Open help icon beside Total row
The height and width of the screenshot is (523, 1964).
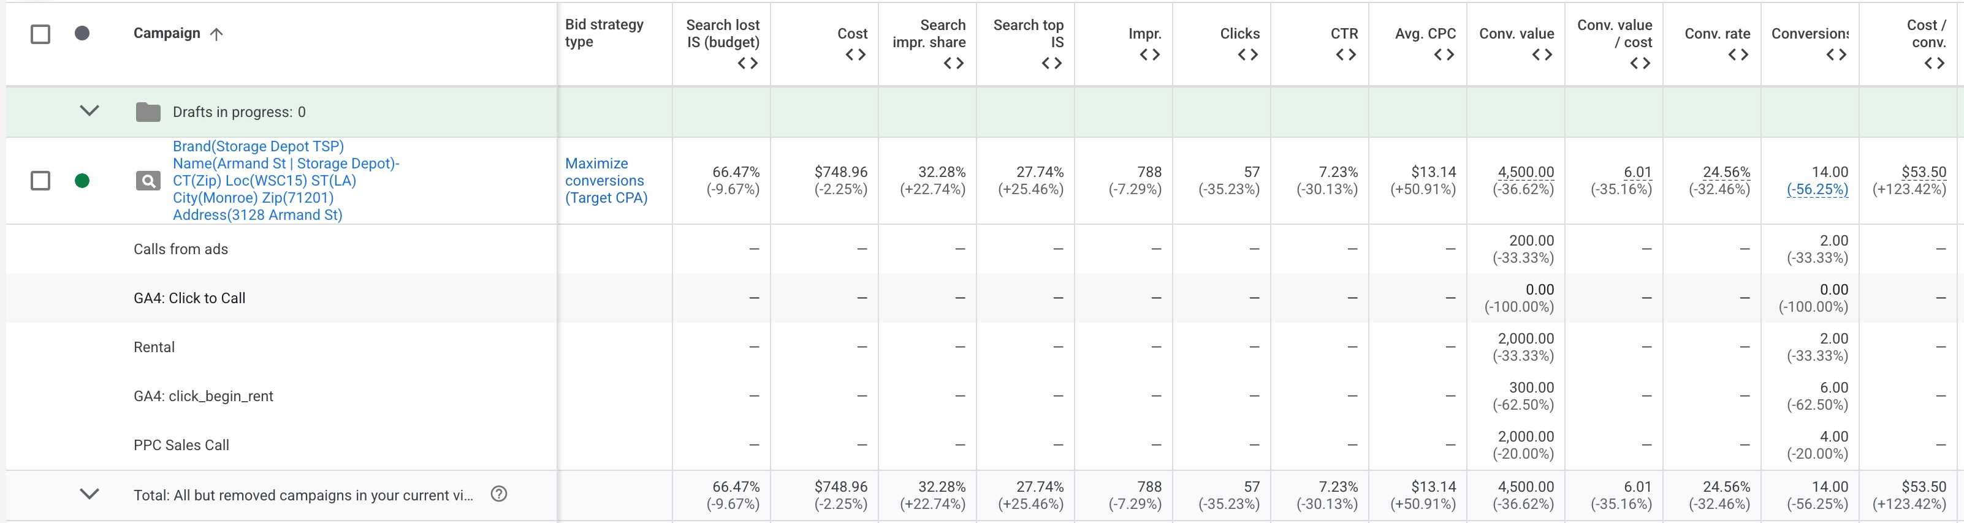(x=498, y=494)
